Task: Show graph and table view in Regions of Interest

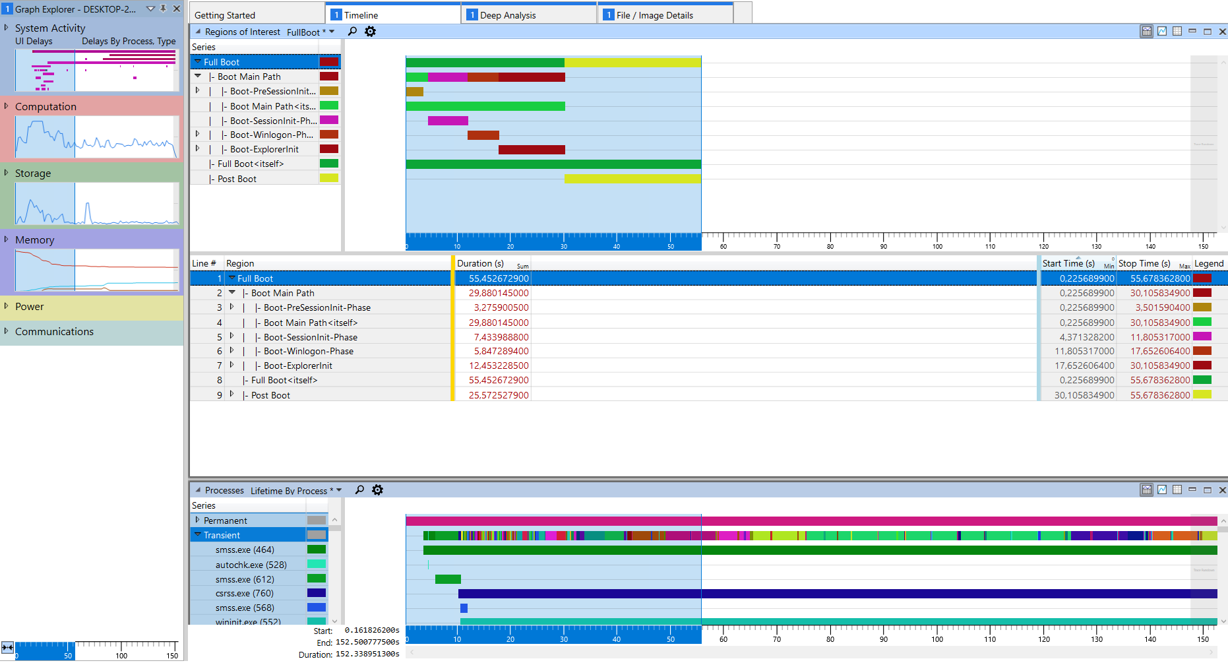Action: tap(1147, 32)
